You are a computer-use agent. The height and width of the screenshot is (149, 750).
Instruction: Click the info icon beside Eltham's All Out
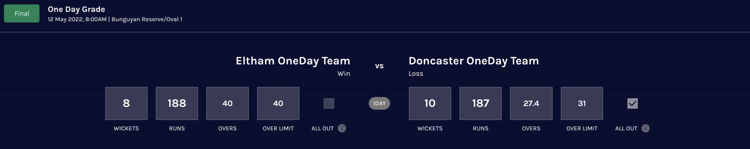click(342, 128)
